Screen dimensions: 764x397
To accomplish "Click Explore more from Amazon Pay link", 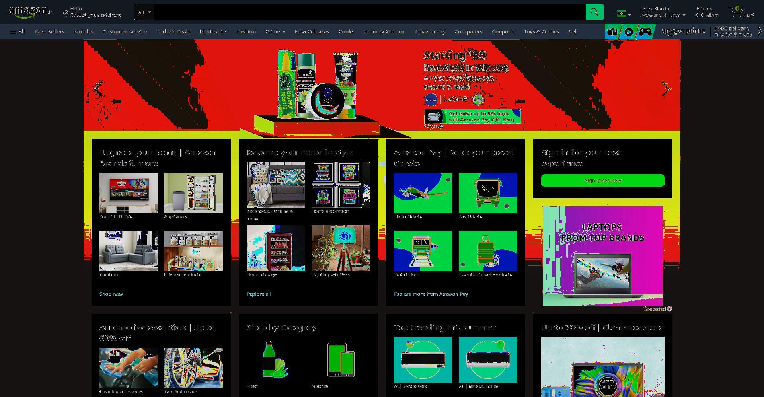I will [431, 294].
